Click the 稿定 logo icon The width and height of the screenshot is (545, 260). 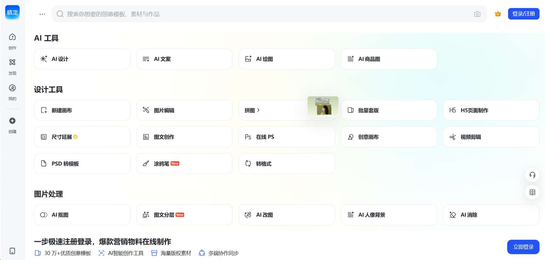[x=12, y=12]
